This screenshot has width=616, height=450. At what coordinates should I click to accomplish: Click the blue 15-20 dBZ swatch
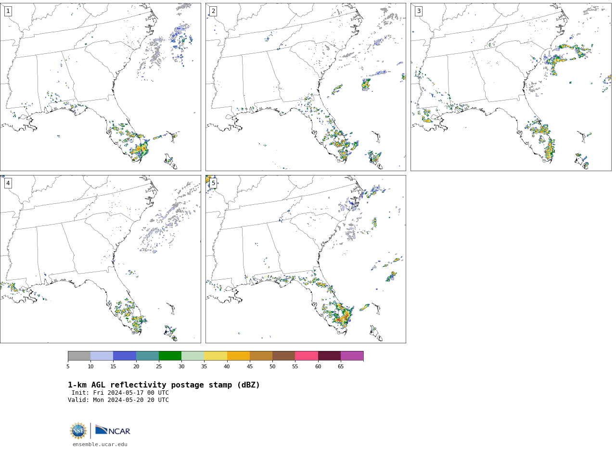[125, 356]
